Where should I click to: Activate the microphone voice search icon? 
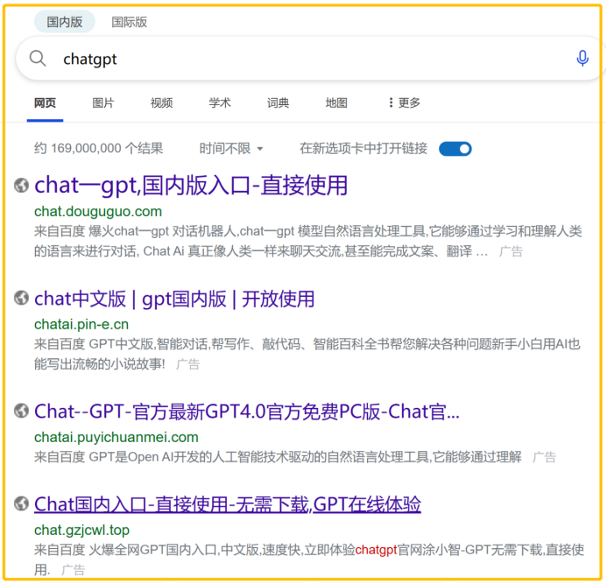tap(582, 59)
